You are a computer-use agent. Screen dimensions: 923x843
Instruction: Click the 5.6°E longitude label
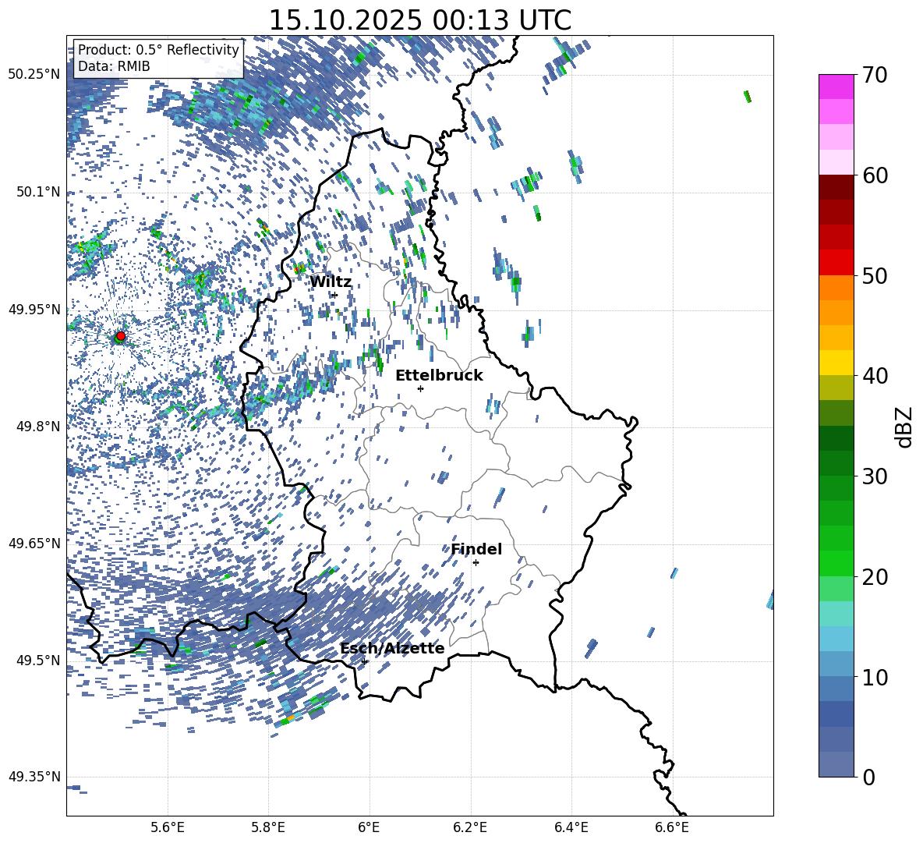(x=168, y=827)
